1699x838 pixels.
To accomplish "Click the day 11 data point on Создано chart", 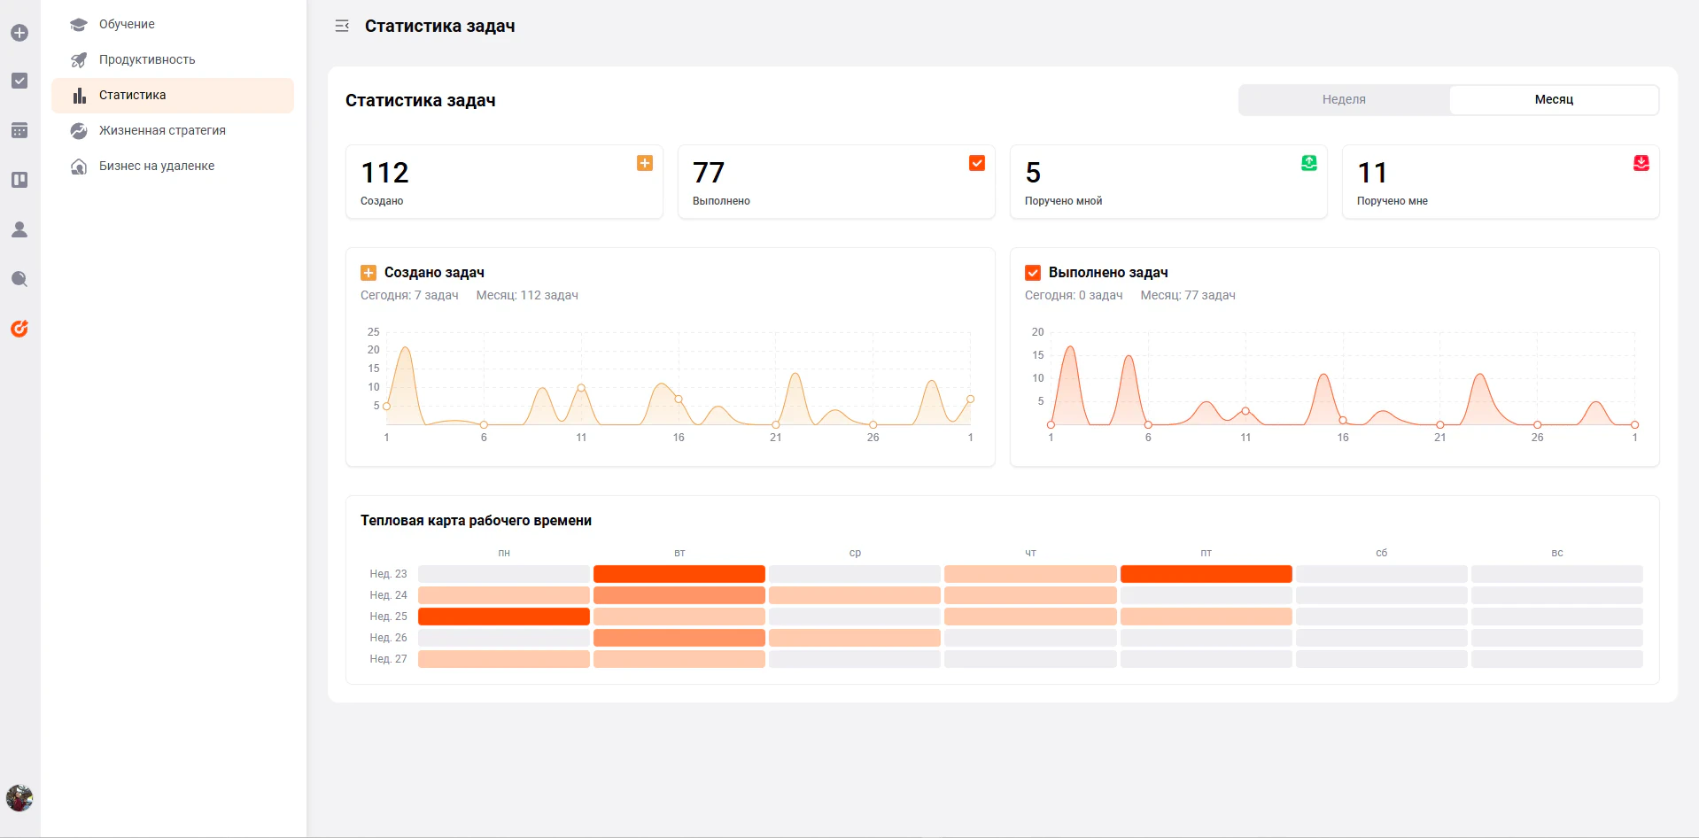I will 581,388.
